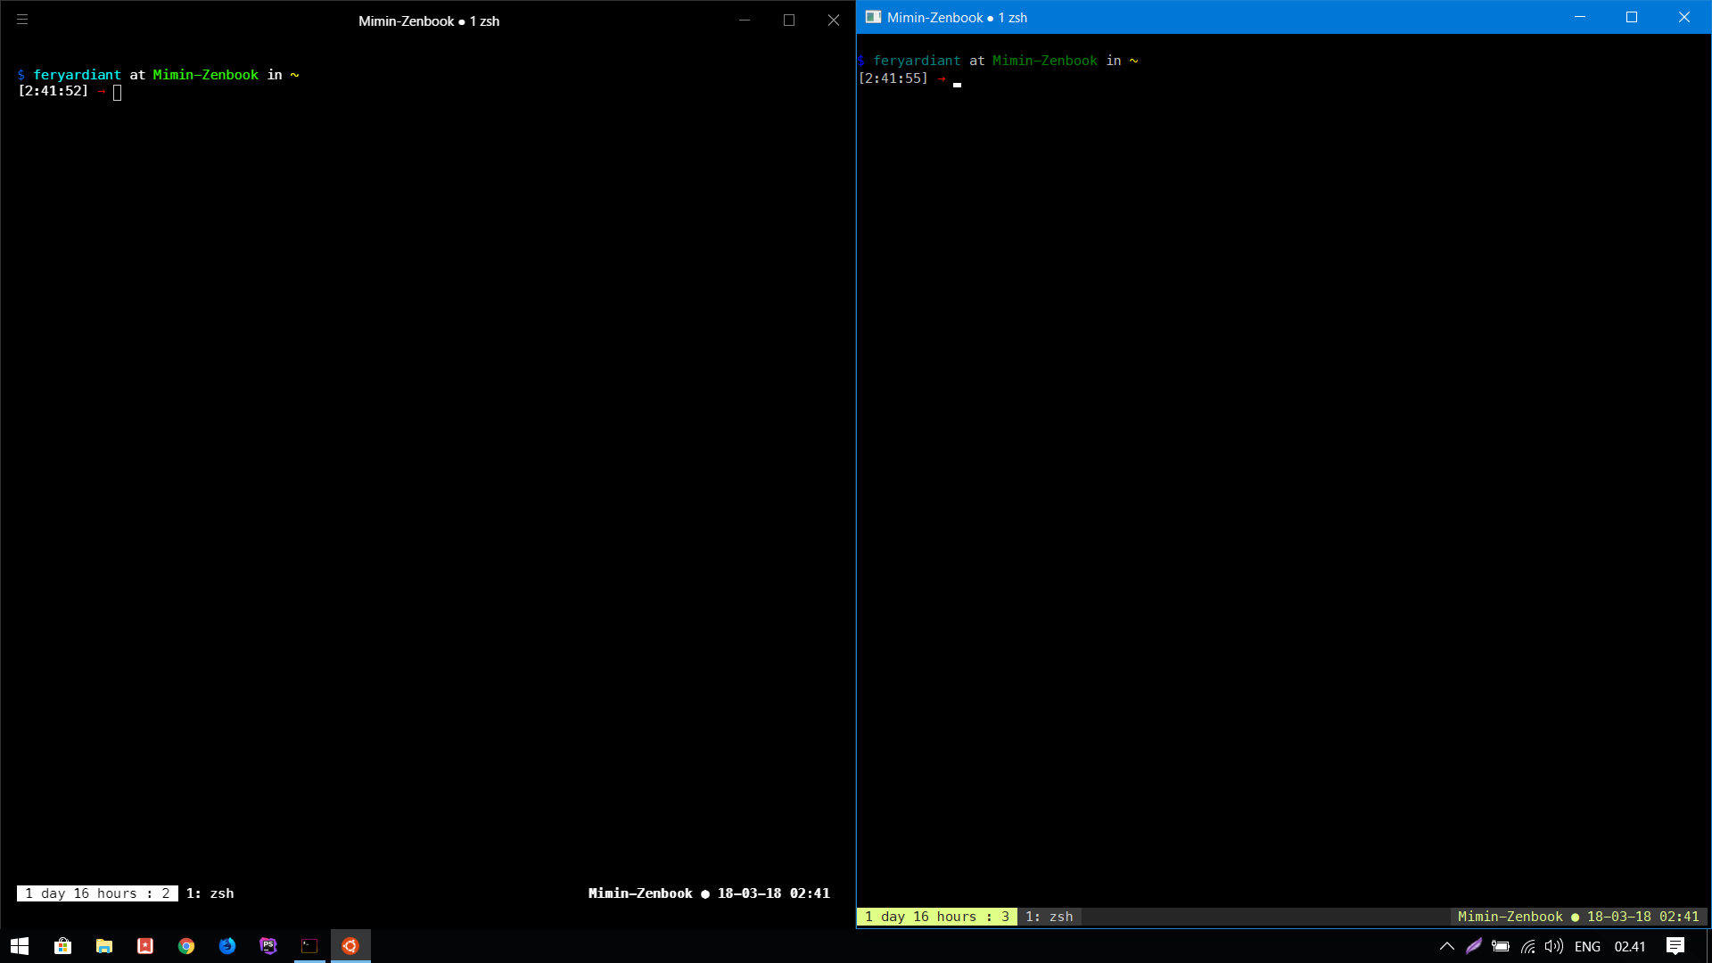Switch ENG input language indicator
This screenshot has width=1712, height=963.
coord(1587,946)
